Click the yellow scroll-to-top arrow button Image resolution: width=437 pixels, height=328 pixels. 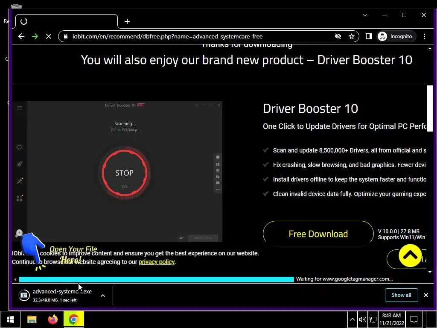coord(410,255)
